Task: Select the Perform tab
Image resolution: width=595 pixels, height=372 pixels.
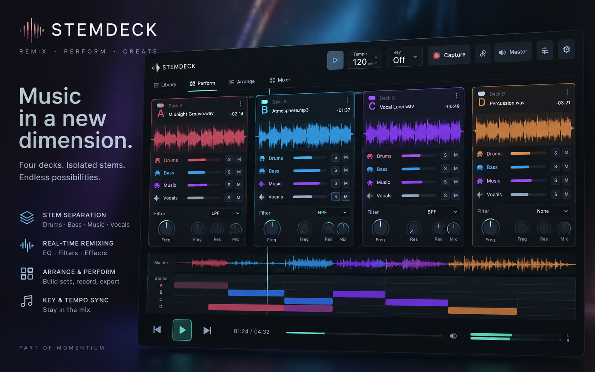Action: coord(203,83)
